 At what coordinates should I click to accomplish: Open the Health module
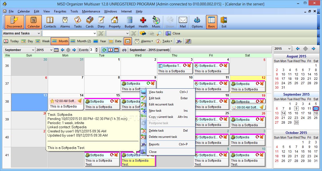[143, 22]
